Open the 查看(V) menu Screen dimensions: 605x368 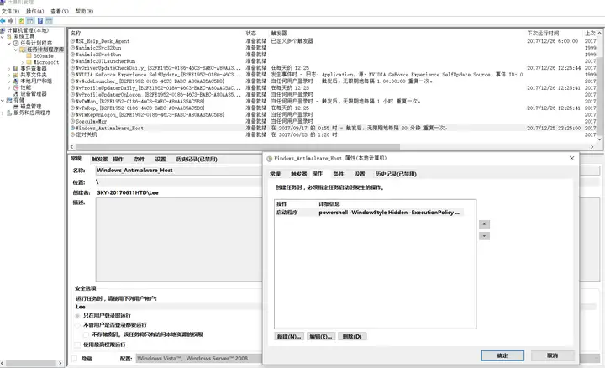coord(60,11)
